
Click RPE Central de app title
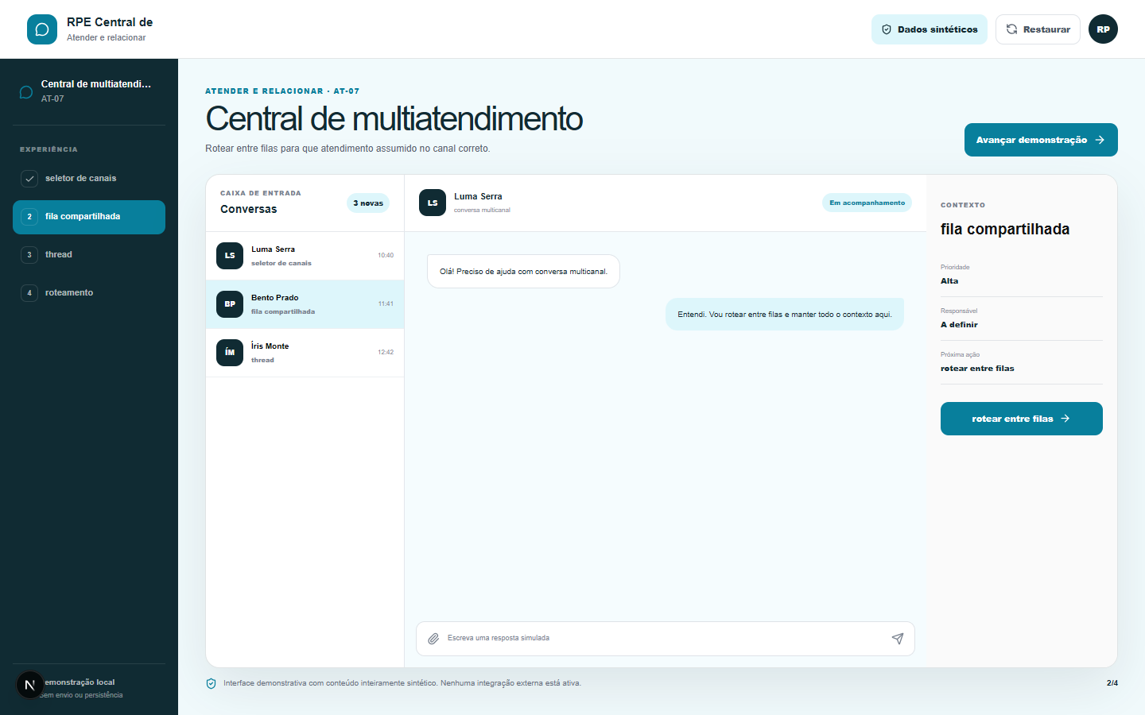110,22
